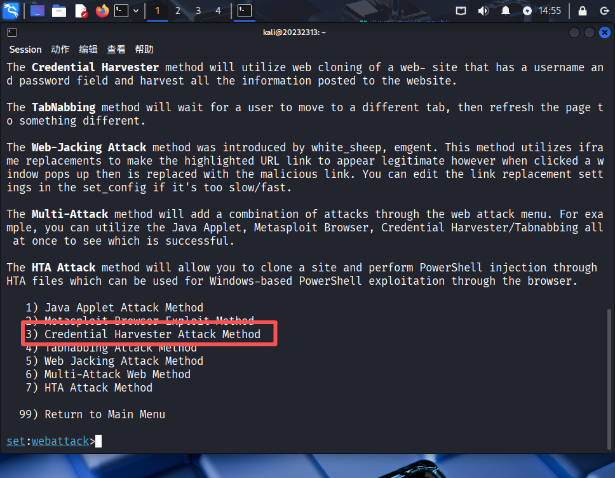This screenshot has width=615, height=478.
Task: Switch to workspace 4
Action: click(x=218, y=11)
